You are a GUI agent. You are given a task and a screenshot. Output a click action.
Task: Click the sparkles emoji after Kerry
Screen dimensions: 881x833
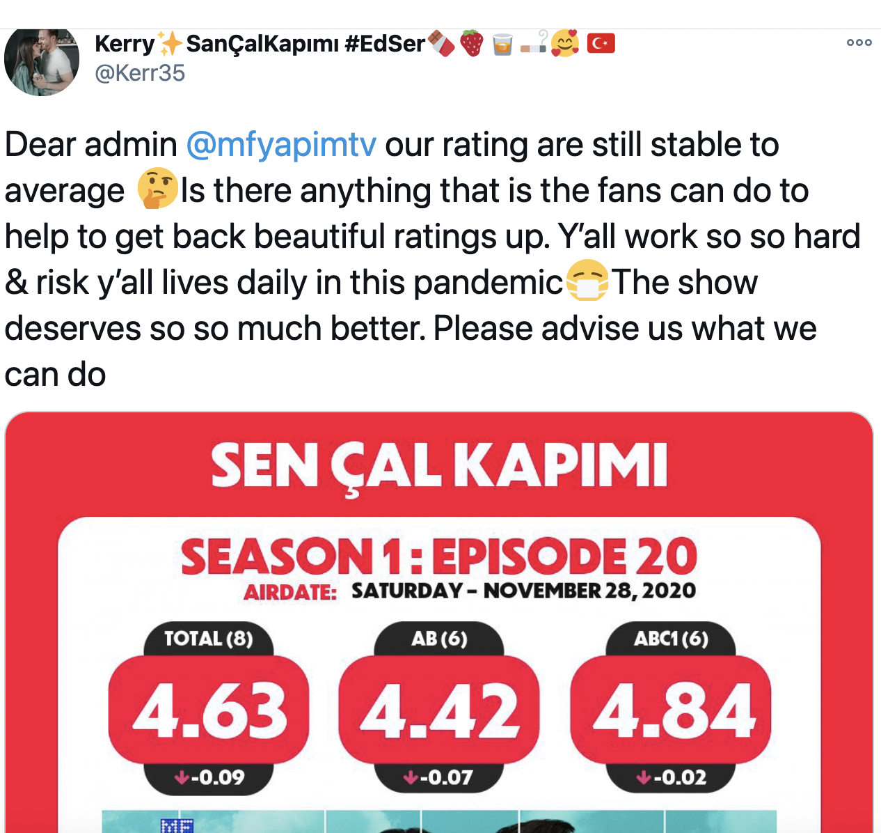pyautogui.click(x=170, y=44)
